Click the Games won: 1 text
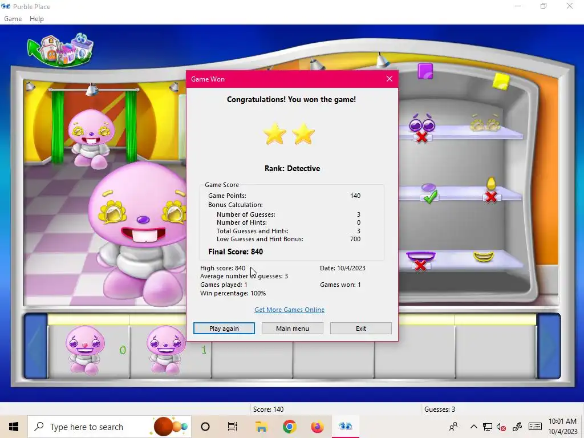Viewport: 584px width, 438px height. click(x=340, y=285)
